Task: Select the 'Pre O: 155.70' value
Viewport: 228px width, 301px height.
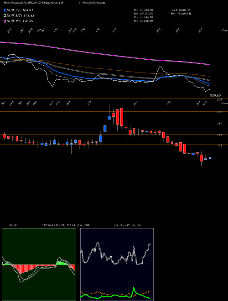Action: tap(143, 10)
